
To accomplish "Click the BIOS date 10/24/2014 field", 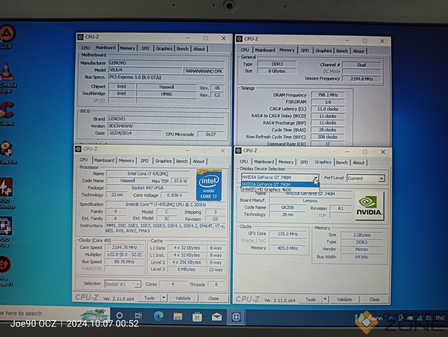I will pos(135,133).
